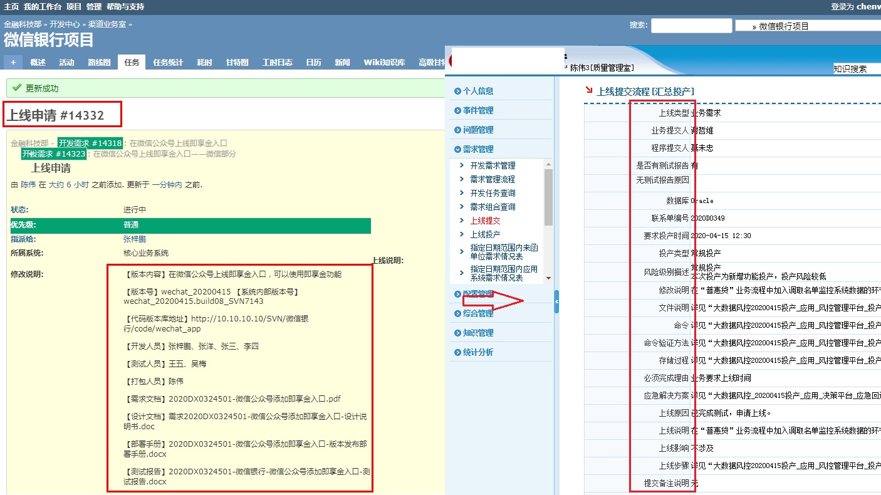Switch to the 新闻 tab
Image resolution: width=881 pixels, height=495 pixels.
pos(342,62)
